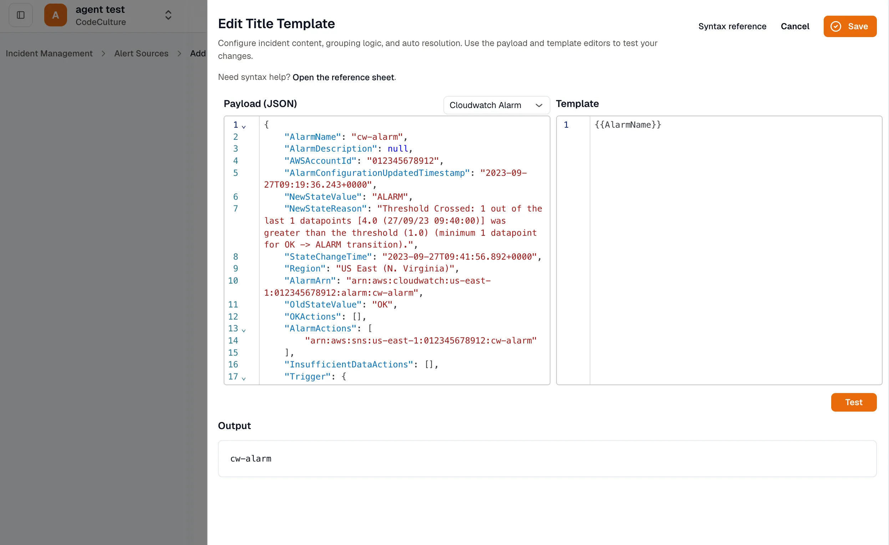Click line number 1 in Template editor
The image size is (889, 545).
point(566,125)
